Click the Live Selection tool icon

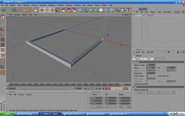point(14,10)
